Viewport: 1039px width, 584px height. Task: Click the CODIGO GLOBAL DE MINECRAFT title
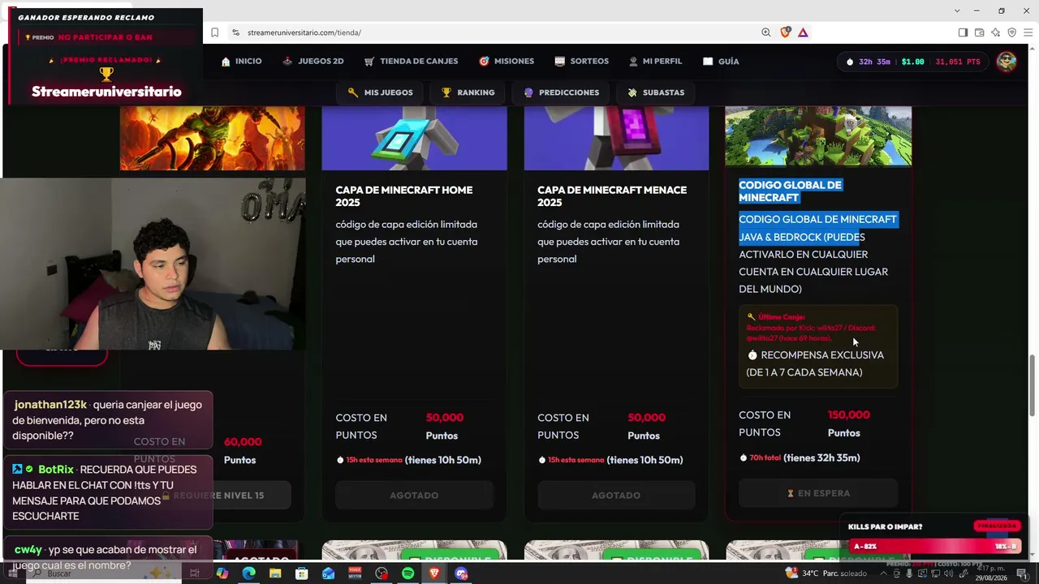pos(790,191)
